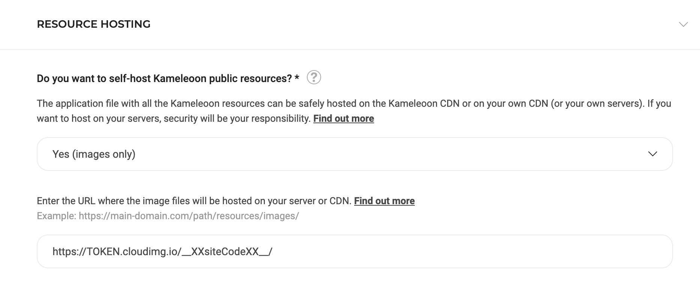This screenshot has height=284, width=700.
Task: Click the "Enter the URL" instruction text
Action: pyautogui.click(x=194, y=201)
